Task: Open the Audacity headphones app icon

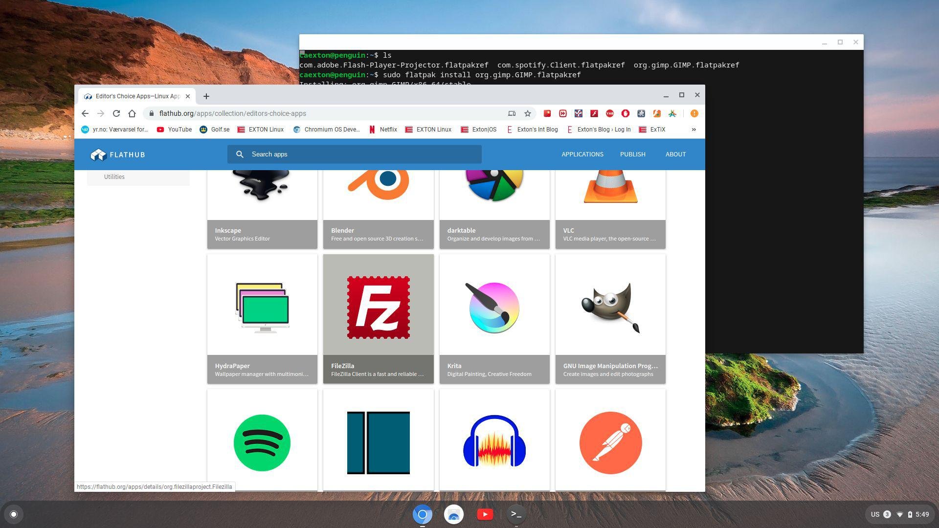Action: pos(494,442)
